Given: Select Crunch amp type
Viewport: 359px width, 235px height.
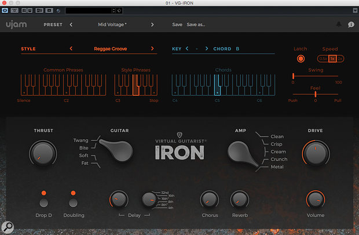Looking at the screenshot, I should tap(279, 159).
